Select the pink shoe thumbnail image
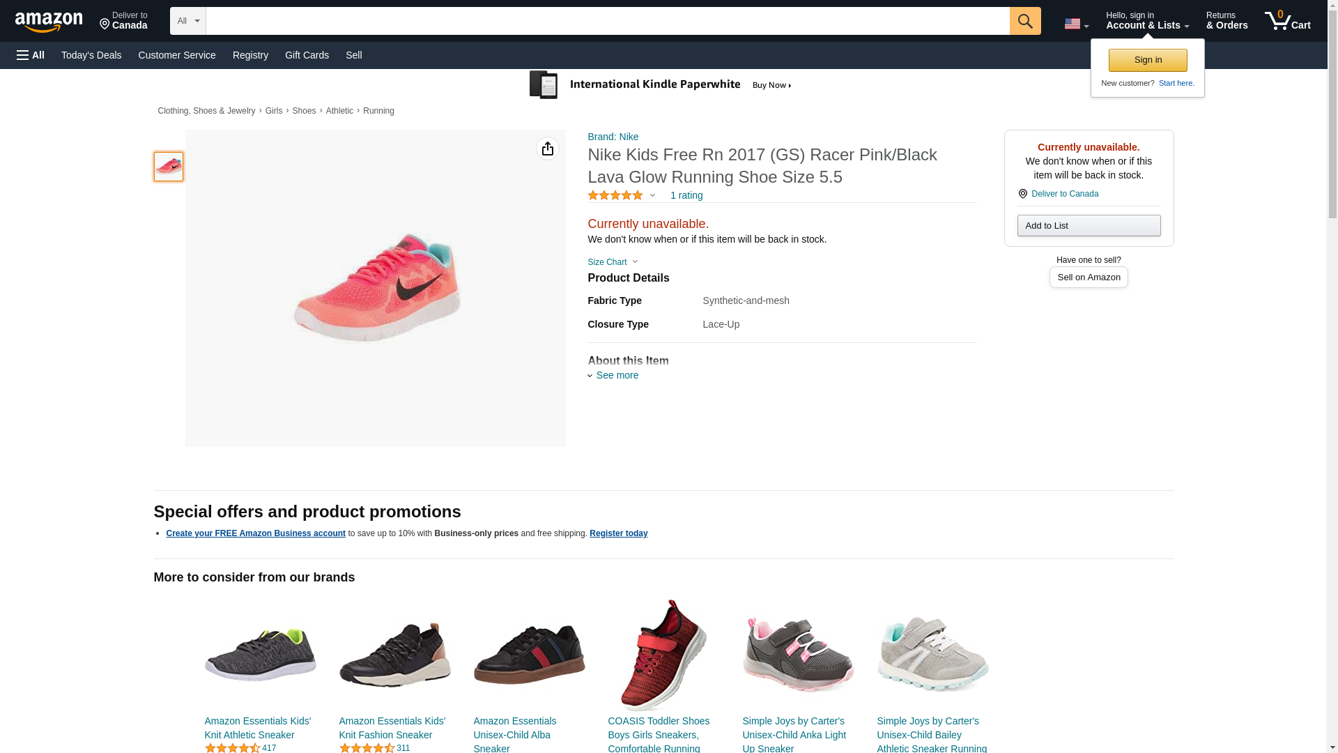This screenshot has width=1338, height=753. pos(169,167)
